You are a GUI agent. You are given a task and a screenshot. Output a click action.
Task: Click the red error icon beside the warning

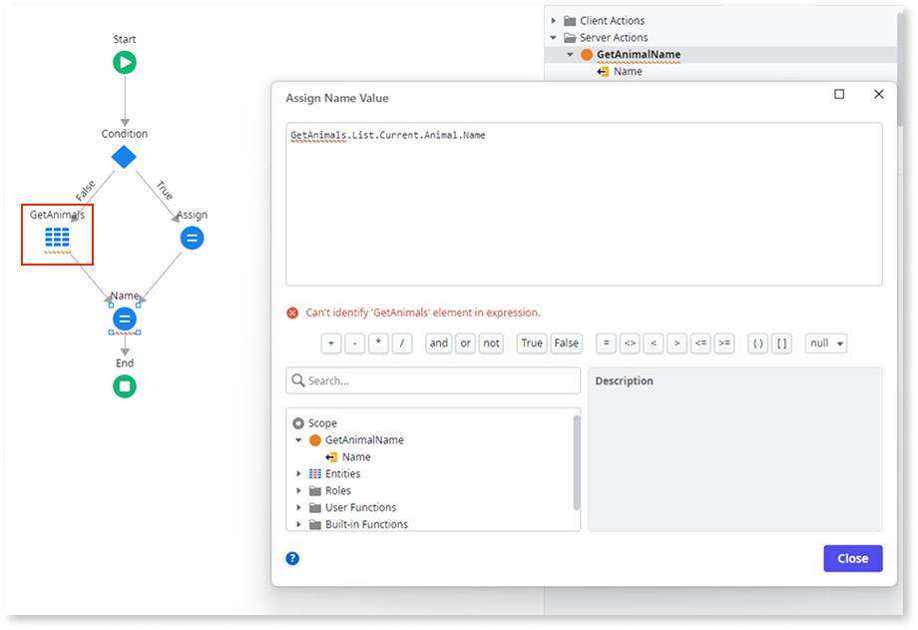291,312
